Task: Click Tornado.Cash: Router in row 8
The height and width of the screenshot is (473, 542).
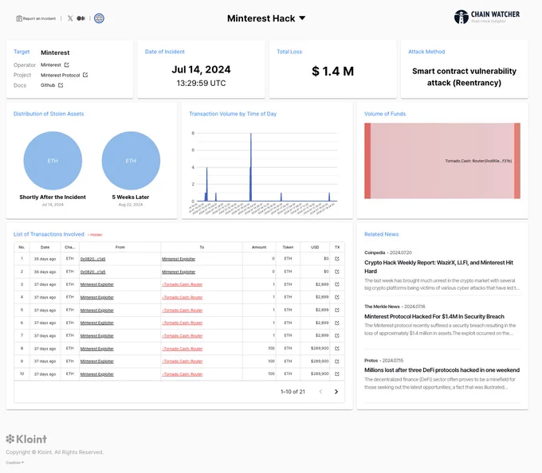Action: click(183, 349)
